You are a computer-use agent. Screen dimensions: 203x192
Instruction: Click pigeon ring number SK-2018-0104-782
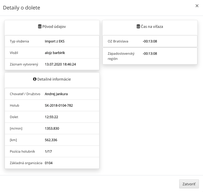(59, 105)
